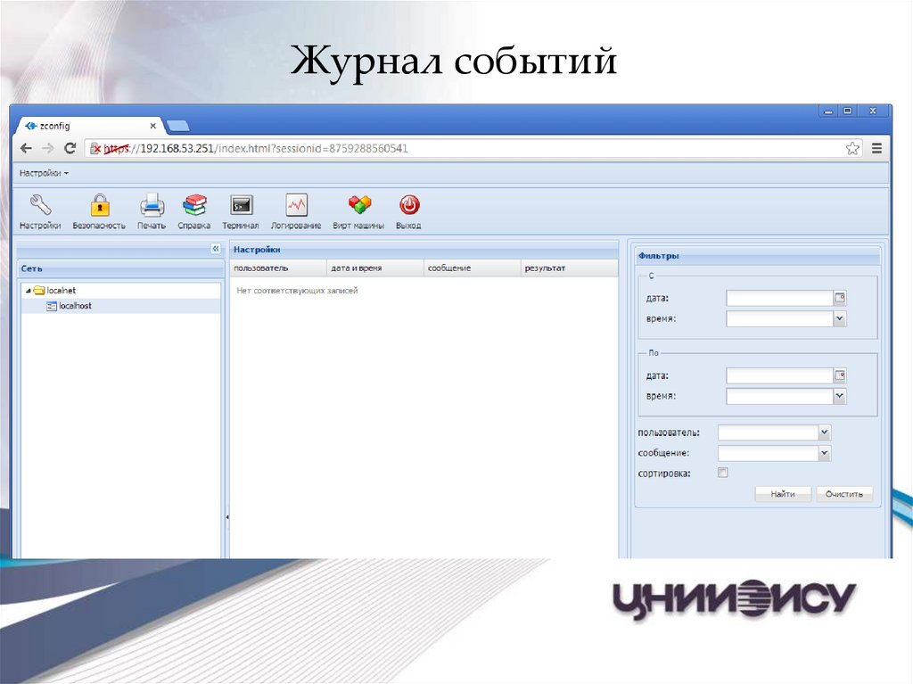Open the Настройки menu in menu bar

44,173
